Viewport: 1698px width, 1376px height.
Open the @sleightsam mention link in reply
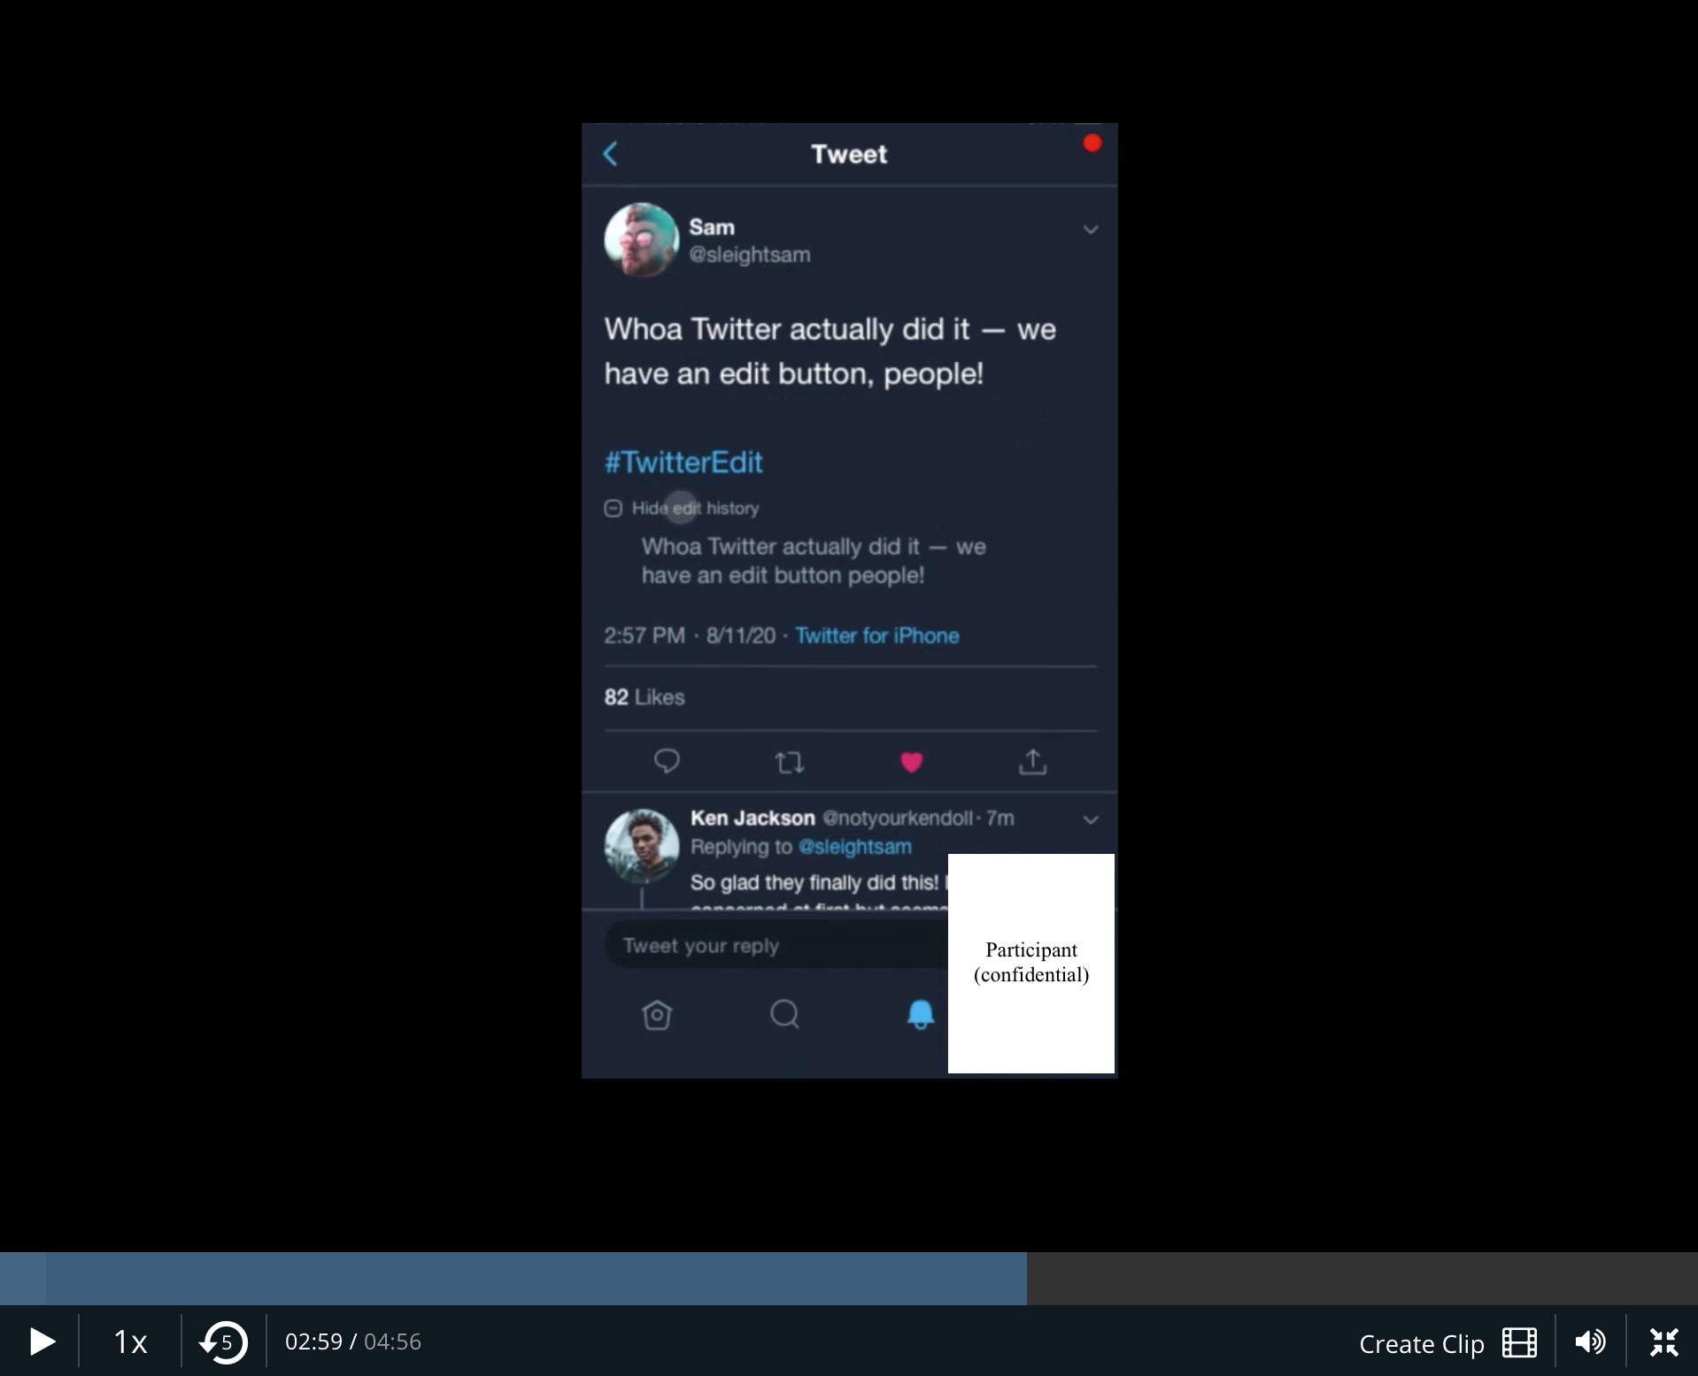pos(855,847)
